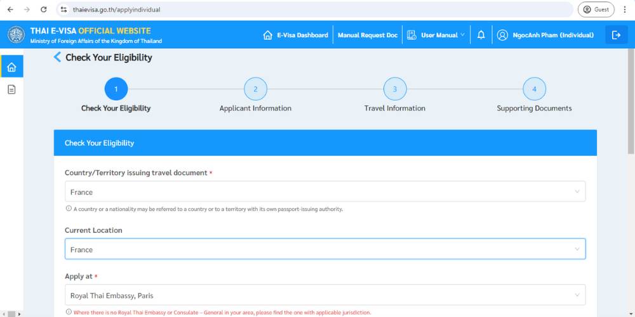
Task: Click the Thai Ministry emblem logo
Action: pos(17,35)
